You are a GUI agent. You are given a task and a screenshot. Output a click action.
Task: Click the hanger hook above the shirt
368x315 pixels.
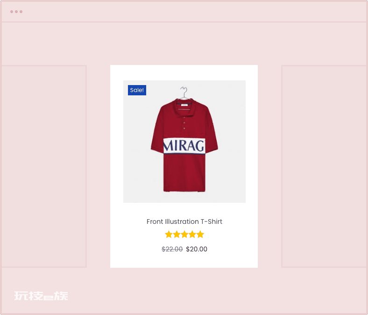[184, 92]
